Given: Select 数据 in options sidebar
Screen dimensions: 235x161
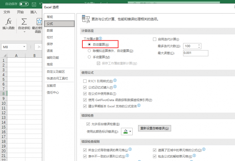Looking at the screenshot, I should [60, 30].
